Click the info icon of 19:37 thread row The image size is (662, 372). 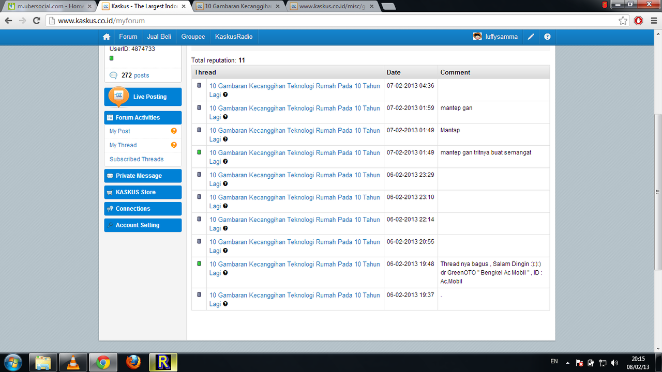[x=225, y=304]
